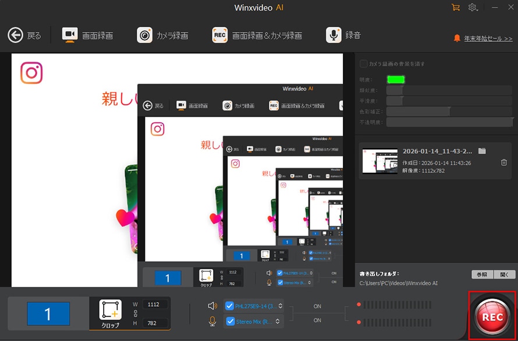Delete the recording with trash icon
The width and height of the screenshot is (518, 341).
504,162
